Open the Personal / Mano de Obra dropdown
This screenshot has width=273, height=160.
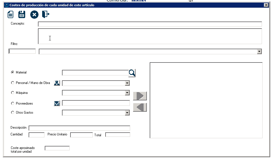point(127,83)
